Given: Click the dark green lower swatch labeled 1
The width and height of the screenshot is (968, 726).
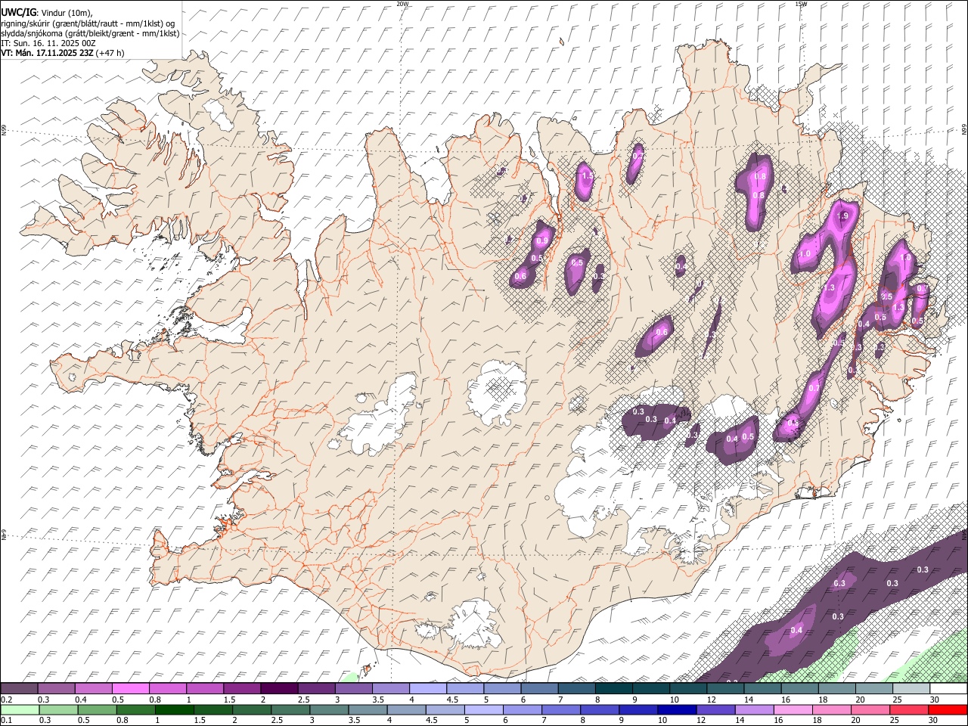Looking at the screenshot, I should (x=175, y=709).
